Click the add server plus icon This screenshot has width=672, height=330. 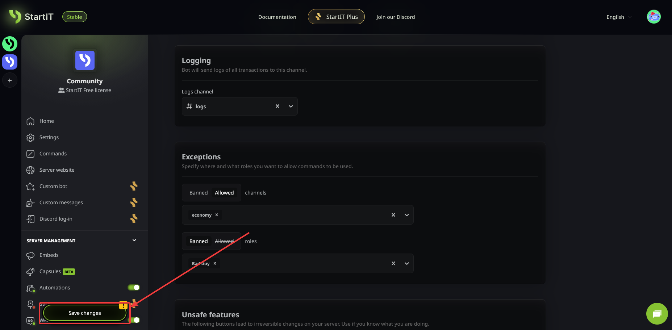pyautogui.click(x=10, y=80)
